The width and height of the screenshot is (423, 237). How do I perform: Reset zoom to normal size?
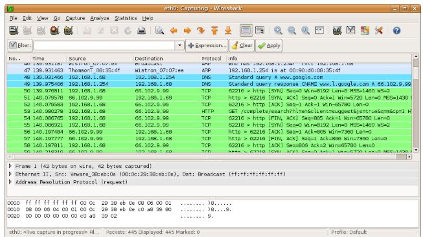tap(305, 30)
